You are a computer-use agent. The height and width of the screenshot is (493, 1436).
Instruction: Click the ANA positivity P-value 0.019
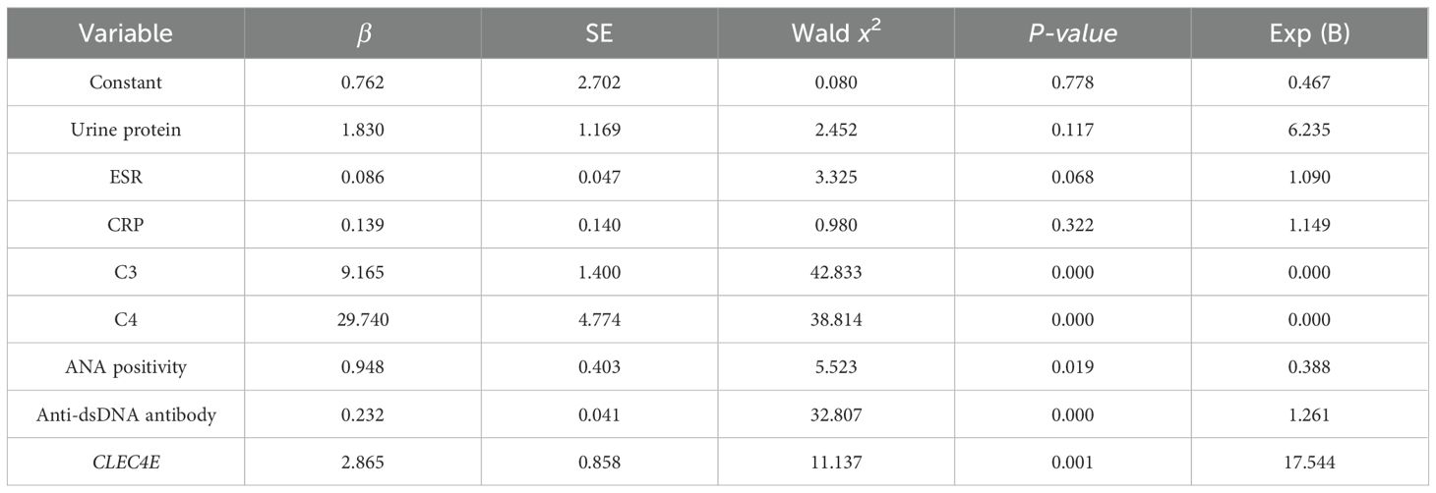click(x=1073, y=367)
